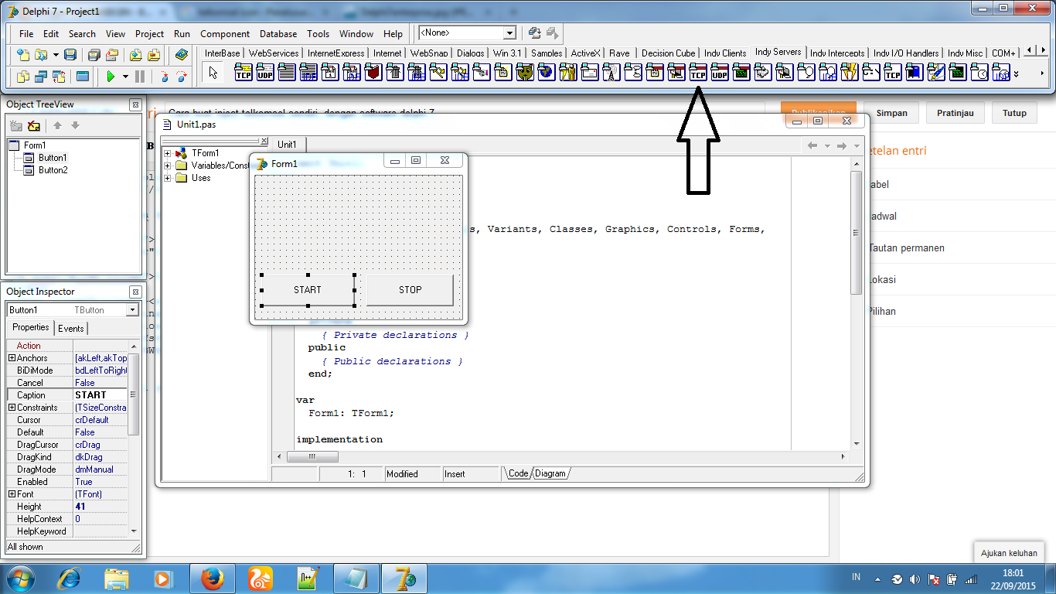Save the current unit with the floppy icon
1056x594 pixels.
click(x=70, y=55)
